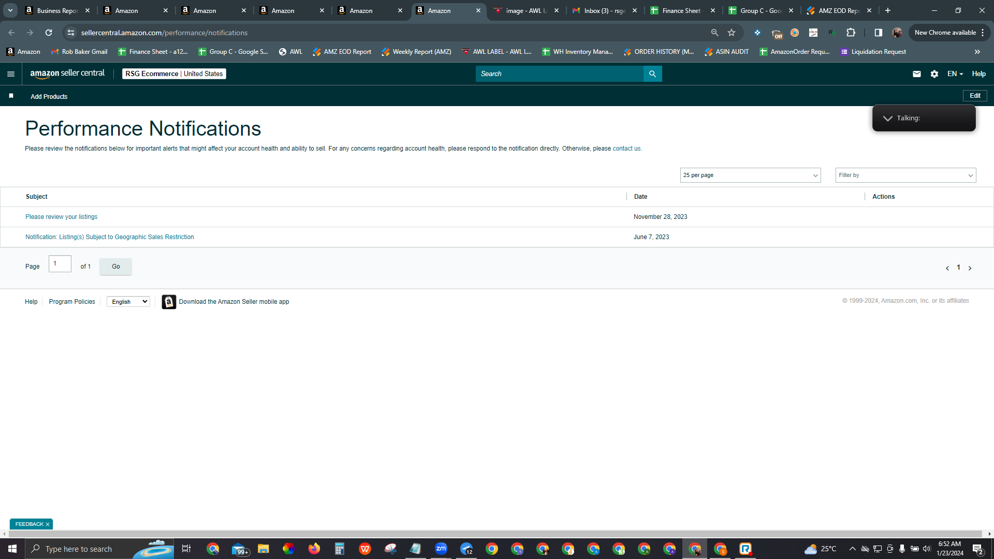Image resolution: width=994 pixels, height=559 pixels.
Task: Click the amazon seller central logo
Action: (67, 73)
